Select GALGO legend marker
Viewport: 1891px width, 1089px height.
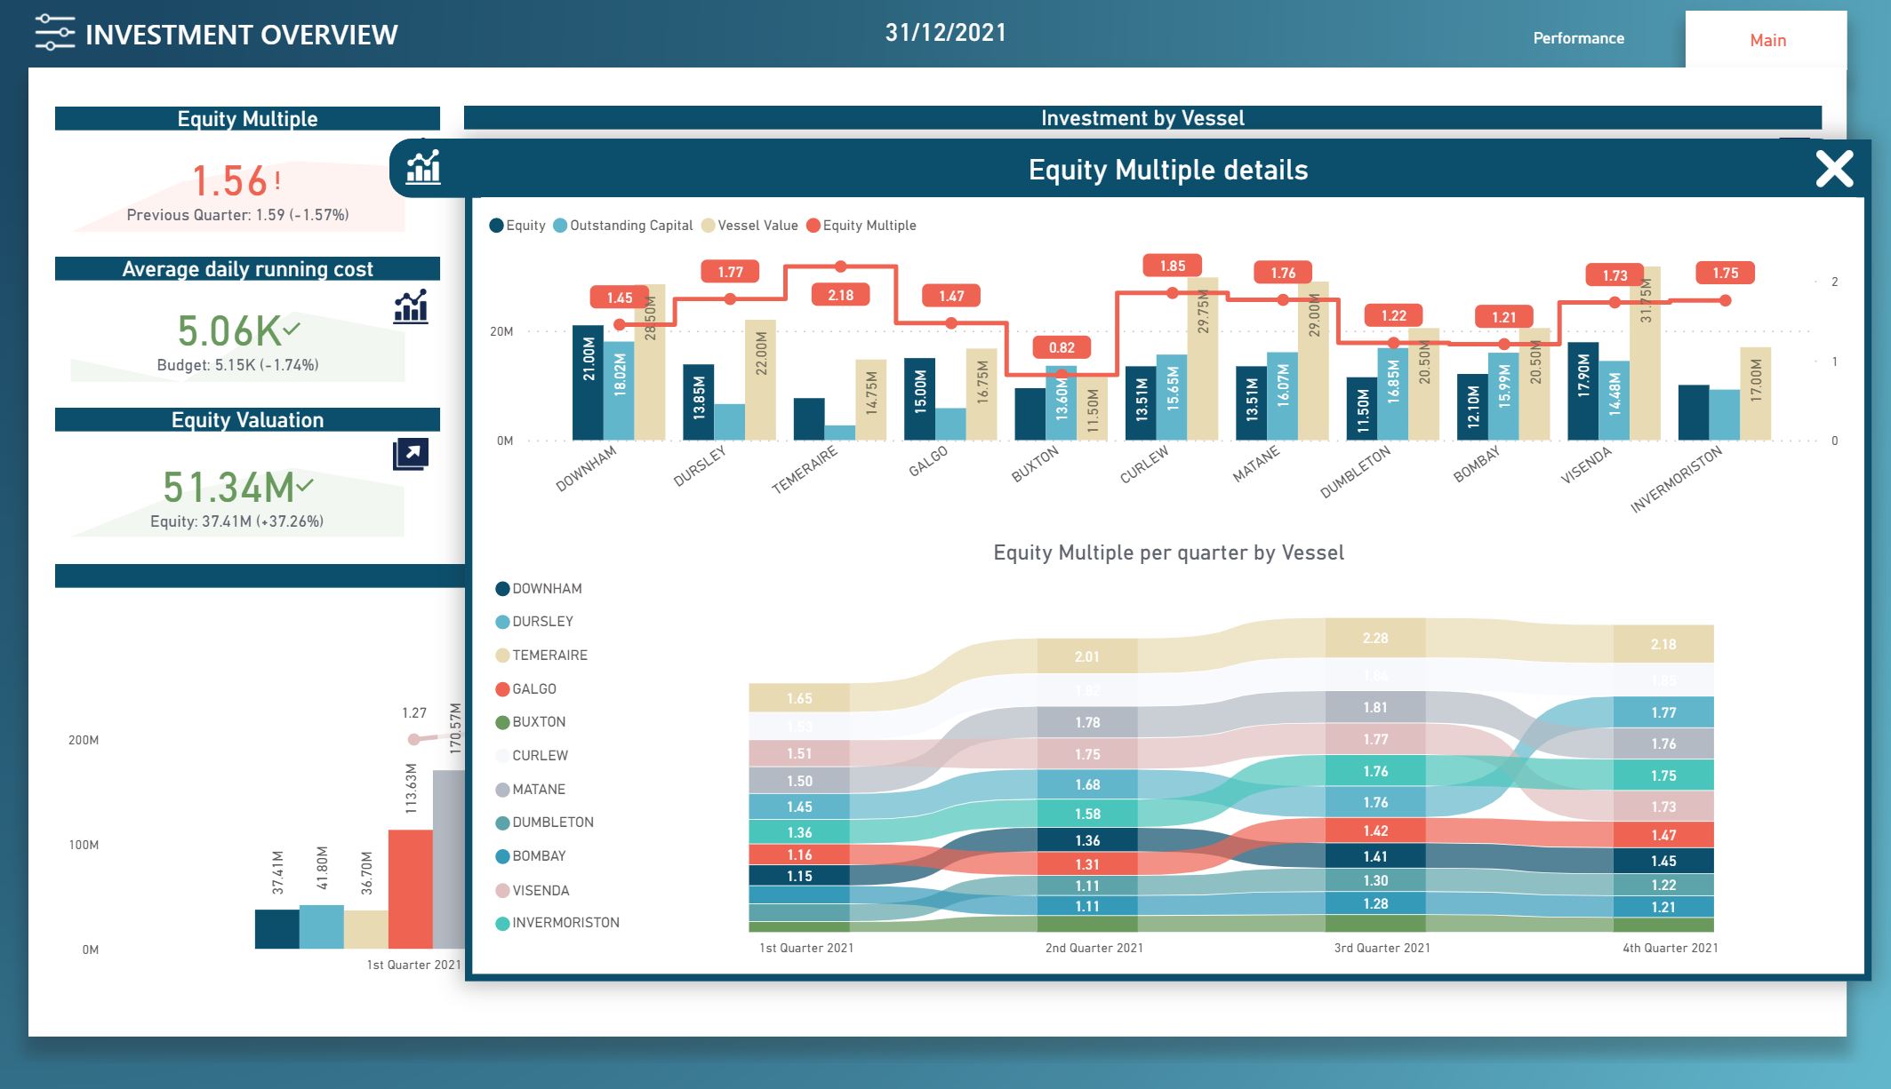[502, 689]
